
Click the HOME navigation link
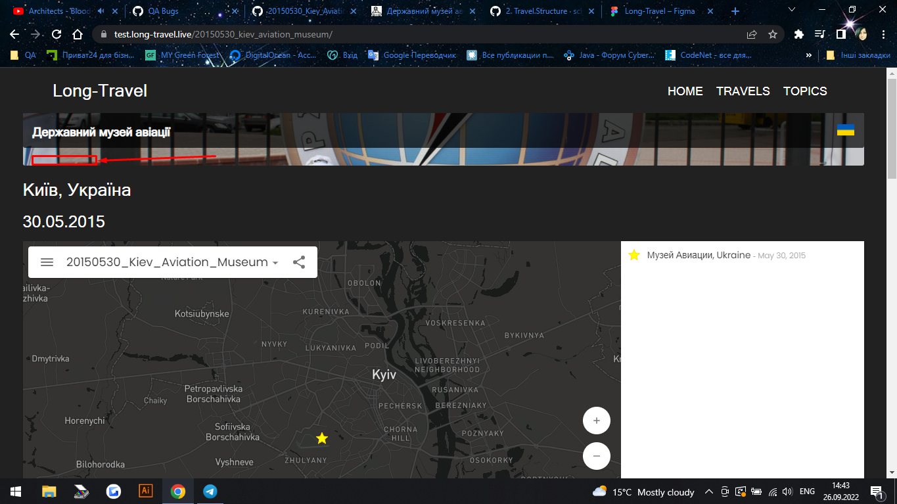point(685,91)
